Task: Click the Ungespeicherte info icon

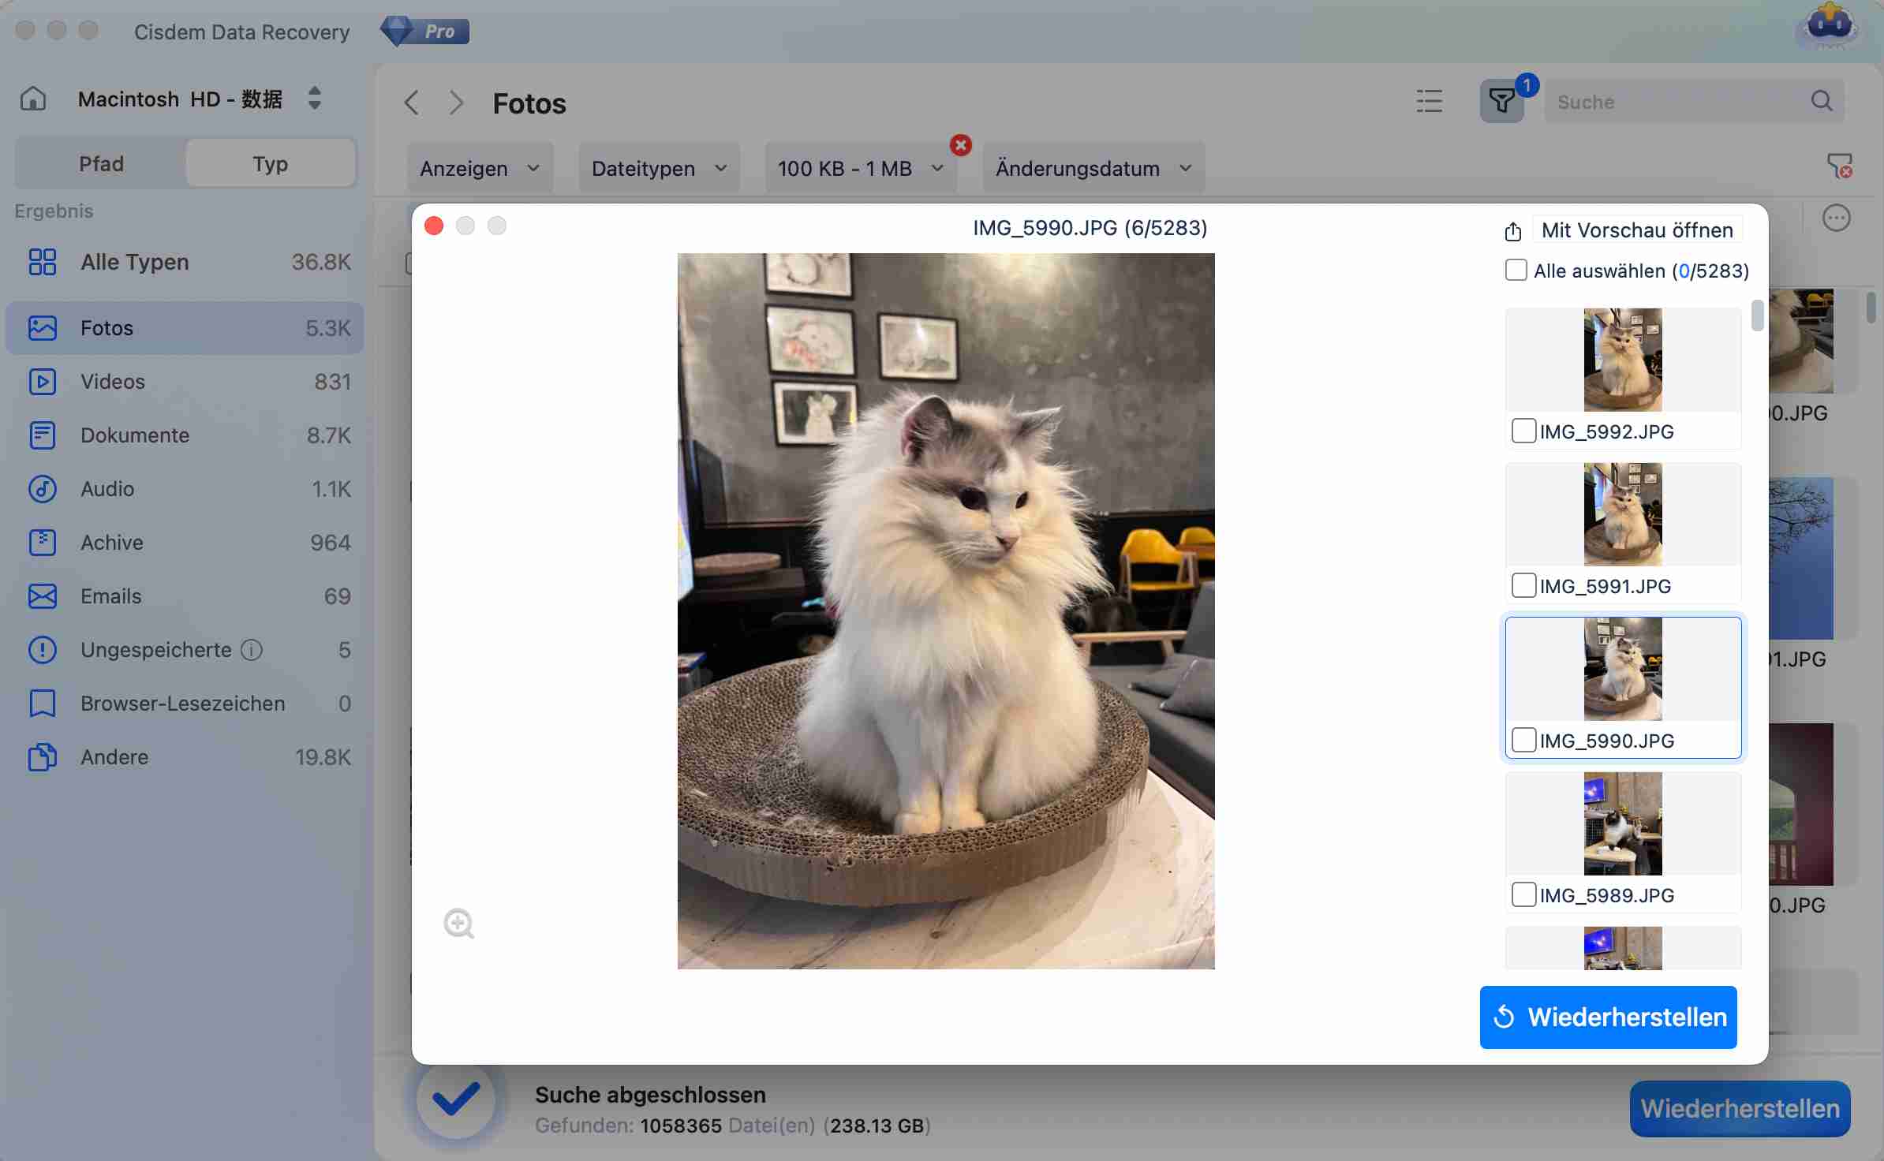Action: pos(252,650)
